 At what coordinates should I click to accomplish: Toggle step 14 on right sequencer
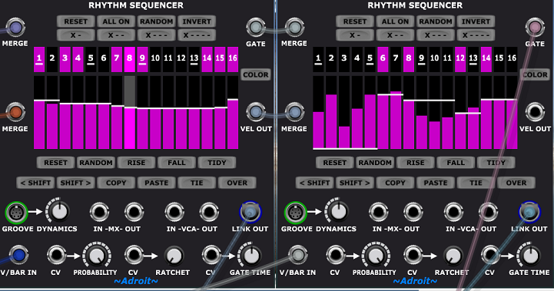486,59
